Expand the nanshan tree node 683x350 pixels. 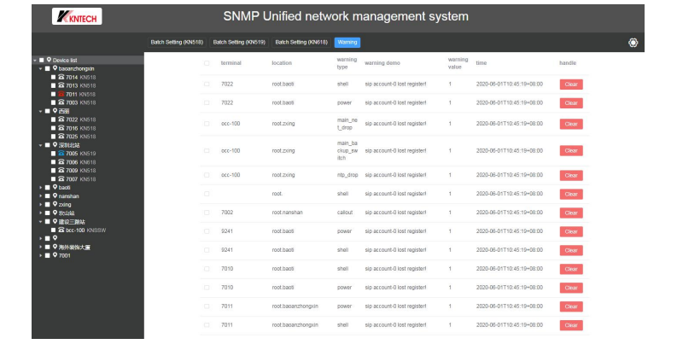(39, 195)
